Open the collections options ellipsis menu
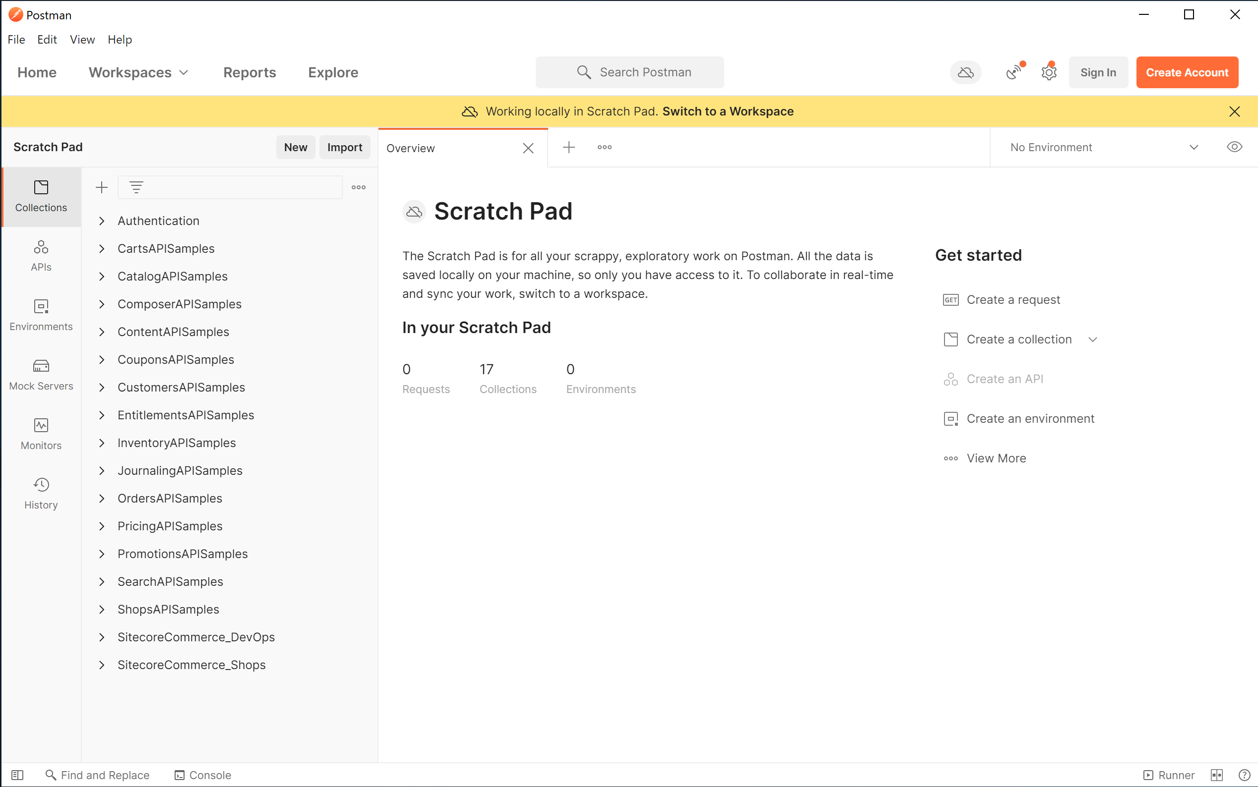Screen dimensions: 1258x787 click(x=358, y=187)
